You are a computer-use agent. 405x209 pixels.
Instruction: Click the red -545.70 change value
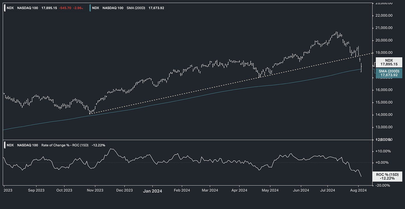click(65, 8)
